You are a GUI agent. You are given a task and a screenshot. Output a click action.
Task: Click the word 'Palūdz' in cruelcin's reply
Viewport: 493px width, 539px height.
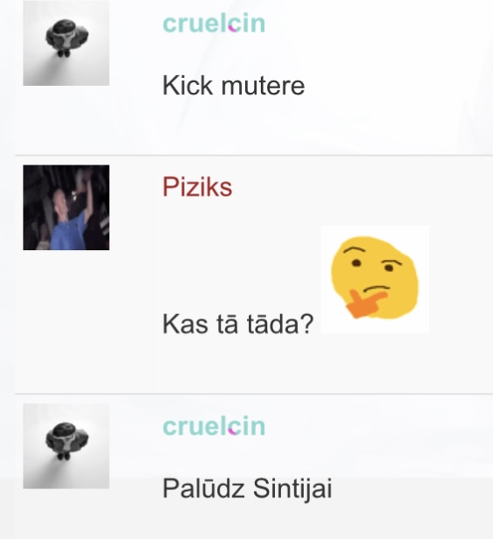(x=203, y=488)
